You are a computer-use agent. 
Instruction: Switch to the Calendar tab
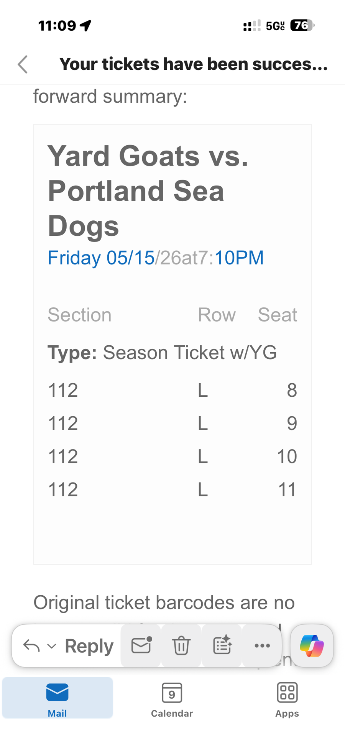coord(172,699)
